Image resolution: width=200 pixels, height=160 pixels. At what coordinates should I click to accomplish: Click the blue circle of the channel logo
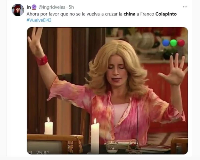[166, 43]
